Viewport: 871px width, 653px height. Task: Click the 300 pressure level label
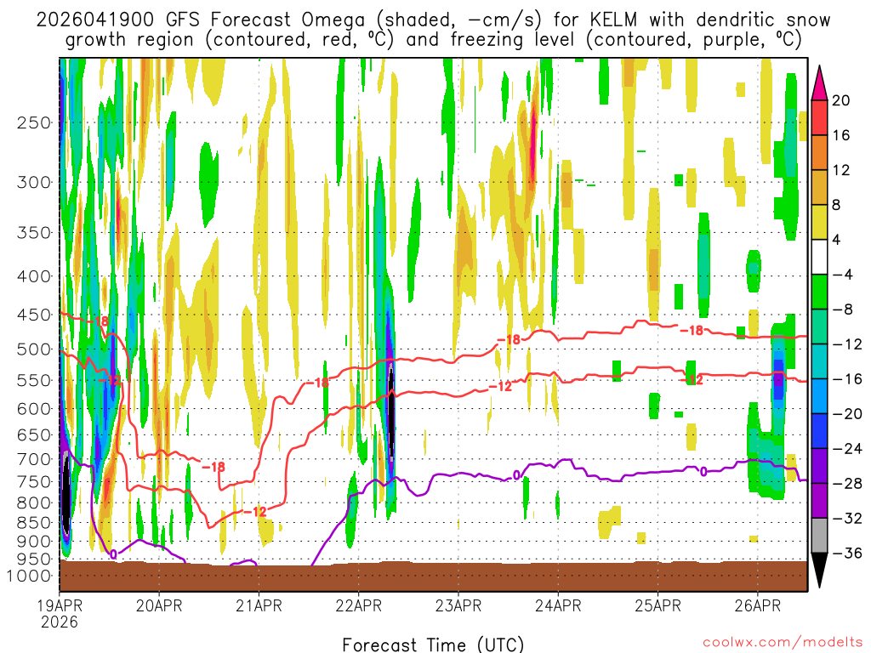click(x=34, y=182)
